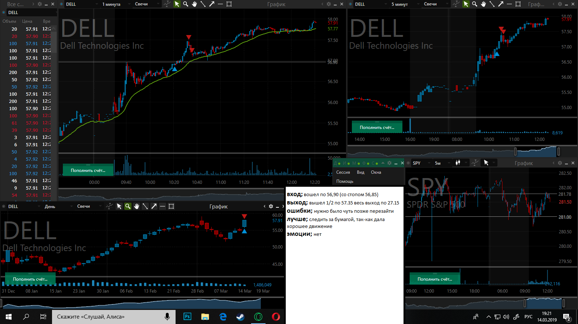Open gear in the green main menu bar
This screenshot has width=578, height=324.
pyautogui.click(x=389, y=163)
